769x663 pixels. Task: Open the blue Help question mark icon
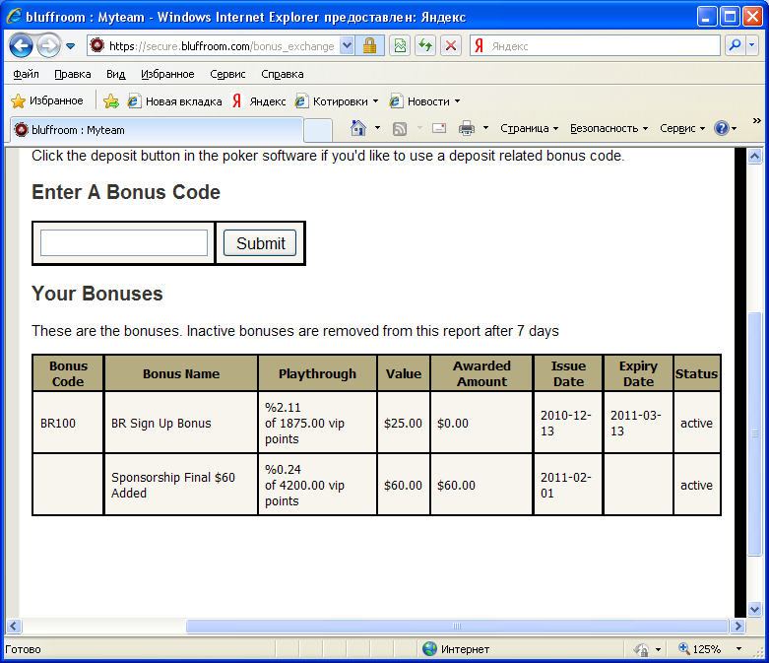(722, 129)
